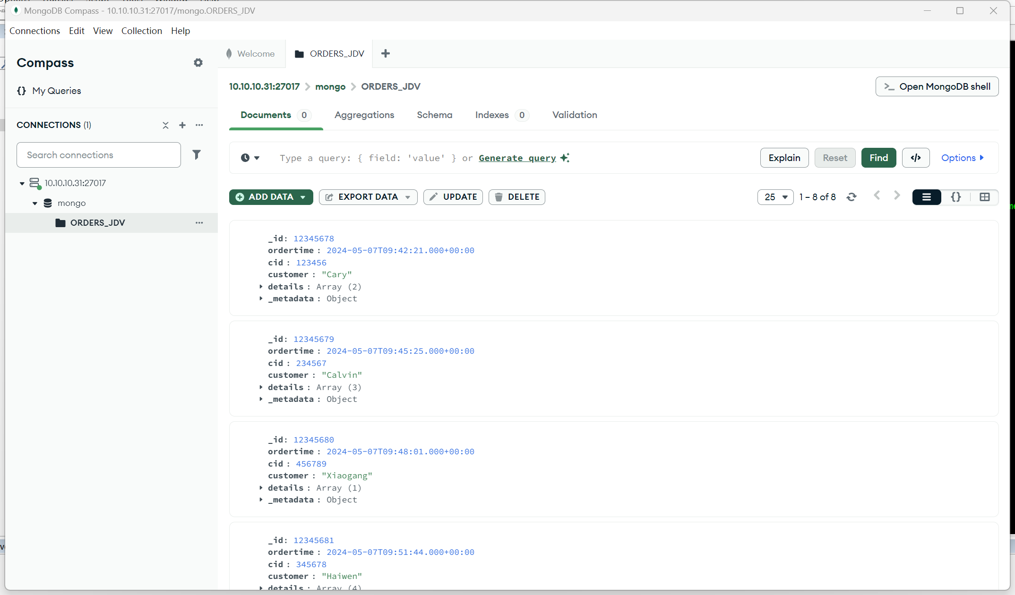1015x595 pixels.
Task: Open the EXPORT DATA dropdown
Action: click(x=368, y=197)
